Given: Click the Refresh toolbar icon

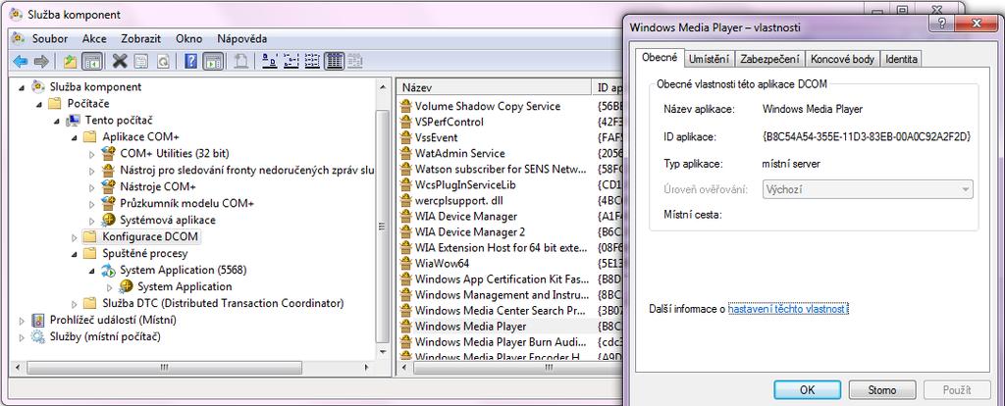Looking at the screenshot, I should click(163, 62).
